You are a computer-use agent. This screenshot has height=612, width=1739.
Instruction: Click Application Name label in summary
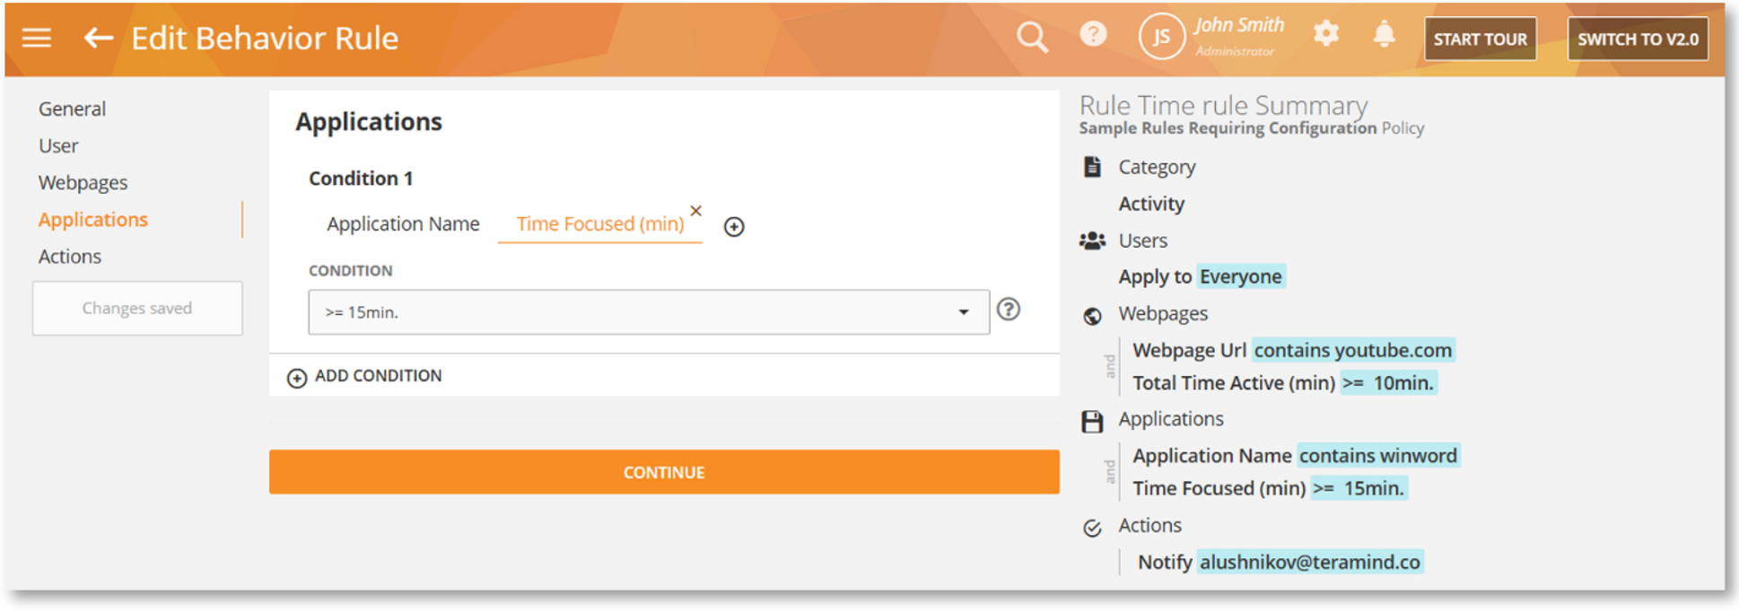tap(1211, 456)
